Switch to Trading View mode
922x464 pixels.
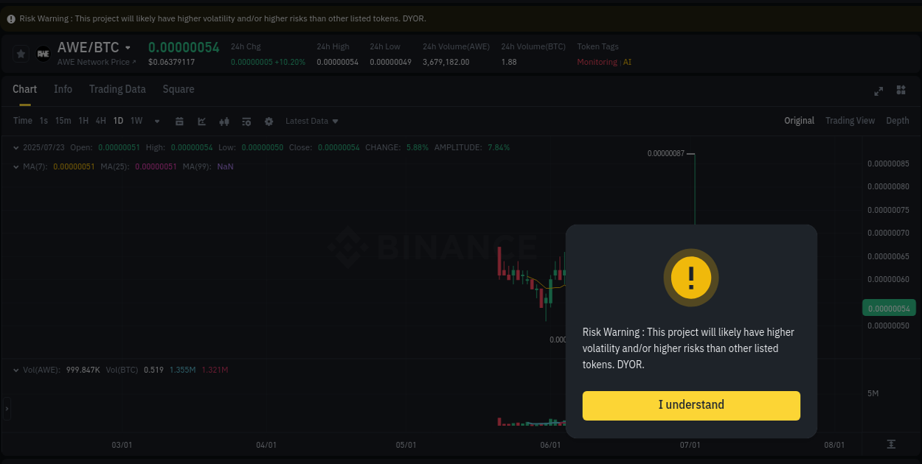pyautogui.click(x=850, y=121)
